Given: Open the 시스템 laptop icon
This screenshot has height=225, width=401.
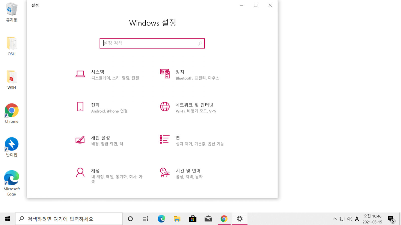Looking at the screenshot, I should pos(80,74).
